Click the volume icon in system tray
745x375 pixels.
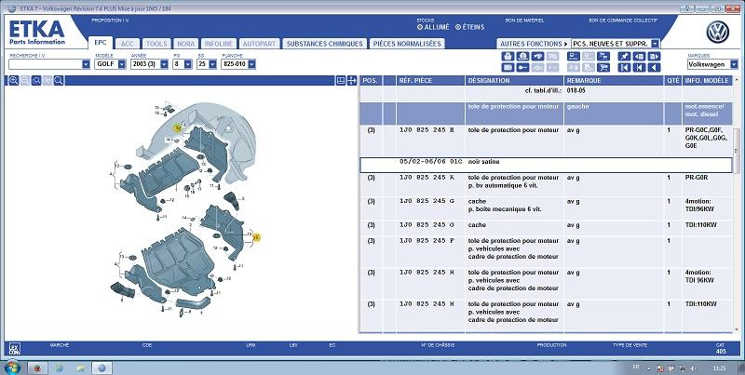(694, 368)
